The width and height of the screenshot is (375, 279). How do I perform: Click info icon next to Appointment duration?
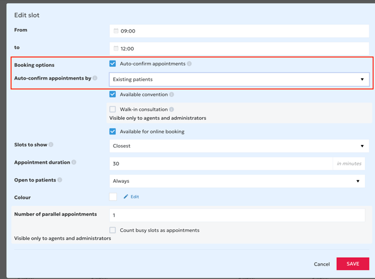pyautogui.click(x=74, y=162)
